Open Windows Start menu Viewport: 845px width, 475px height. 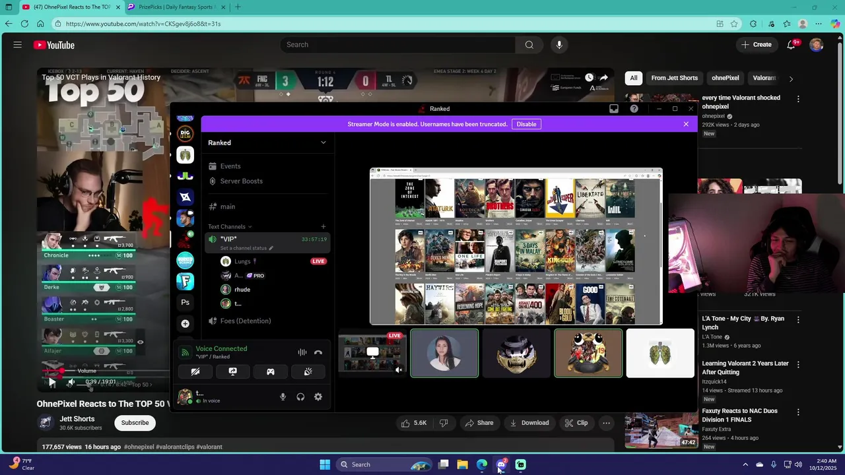point(325,464)
